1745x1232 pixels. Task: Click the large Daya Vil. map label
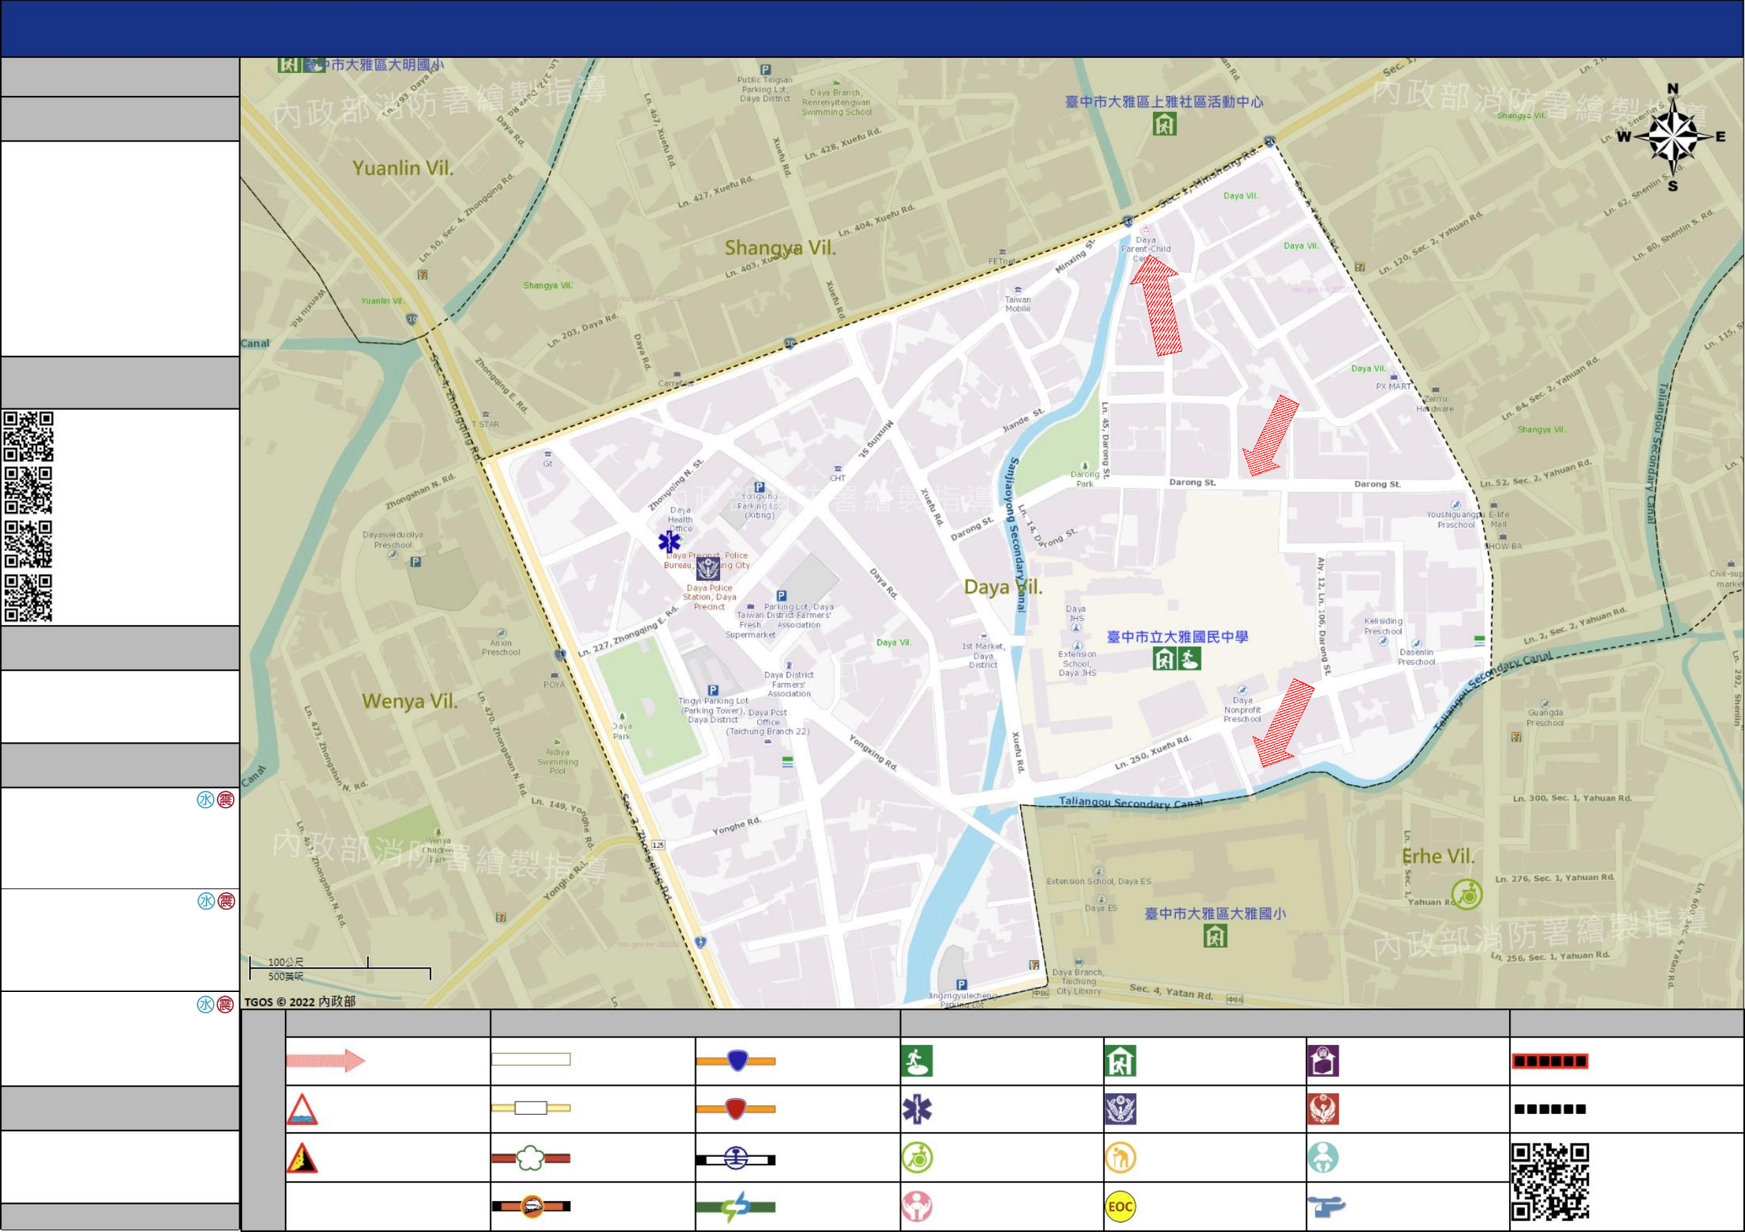(1004, 587)
